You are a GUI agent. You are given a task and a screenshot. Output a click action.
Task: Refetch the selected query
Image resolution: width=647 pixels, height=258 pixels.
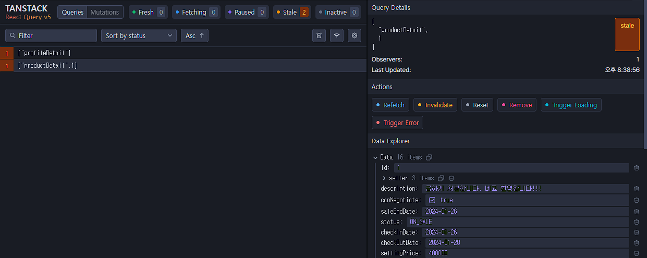390,105
